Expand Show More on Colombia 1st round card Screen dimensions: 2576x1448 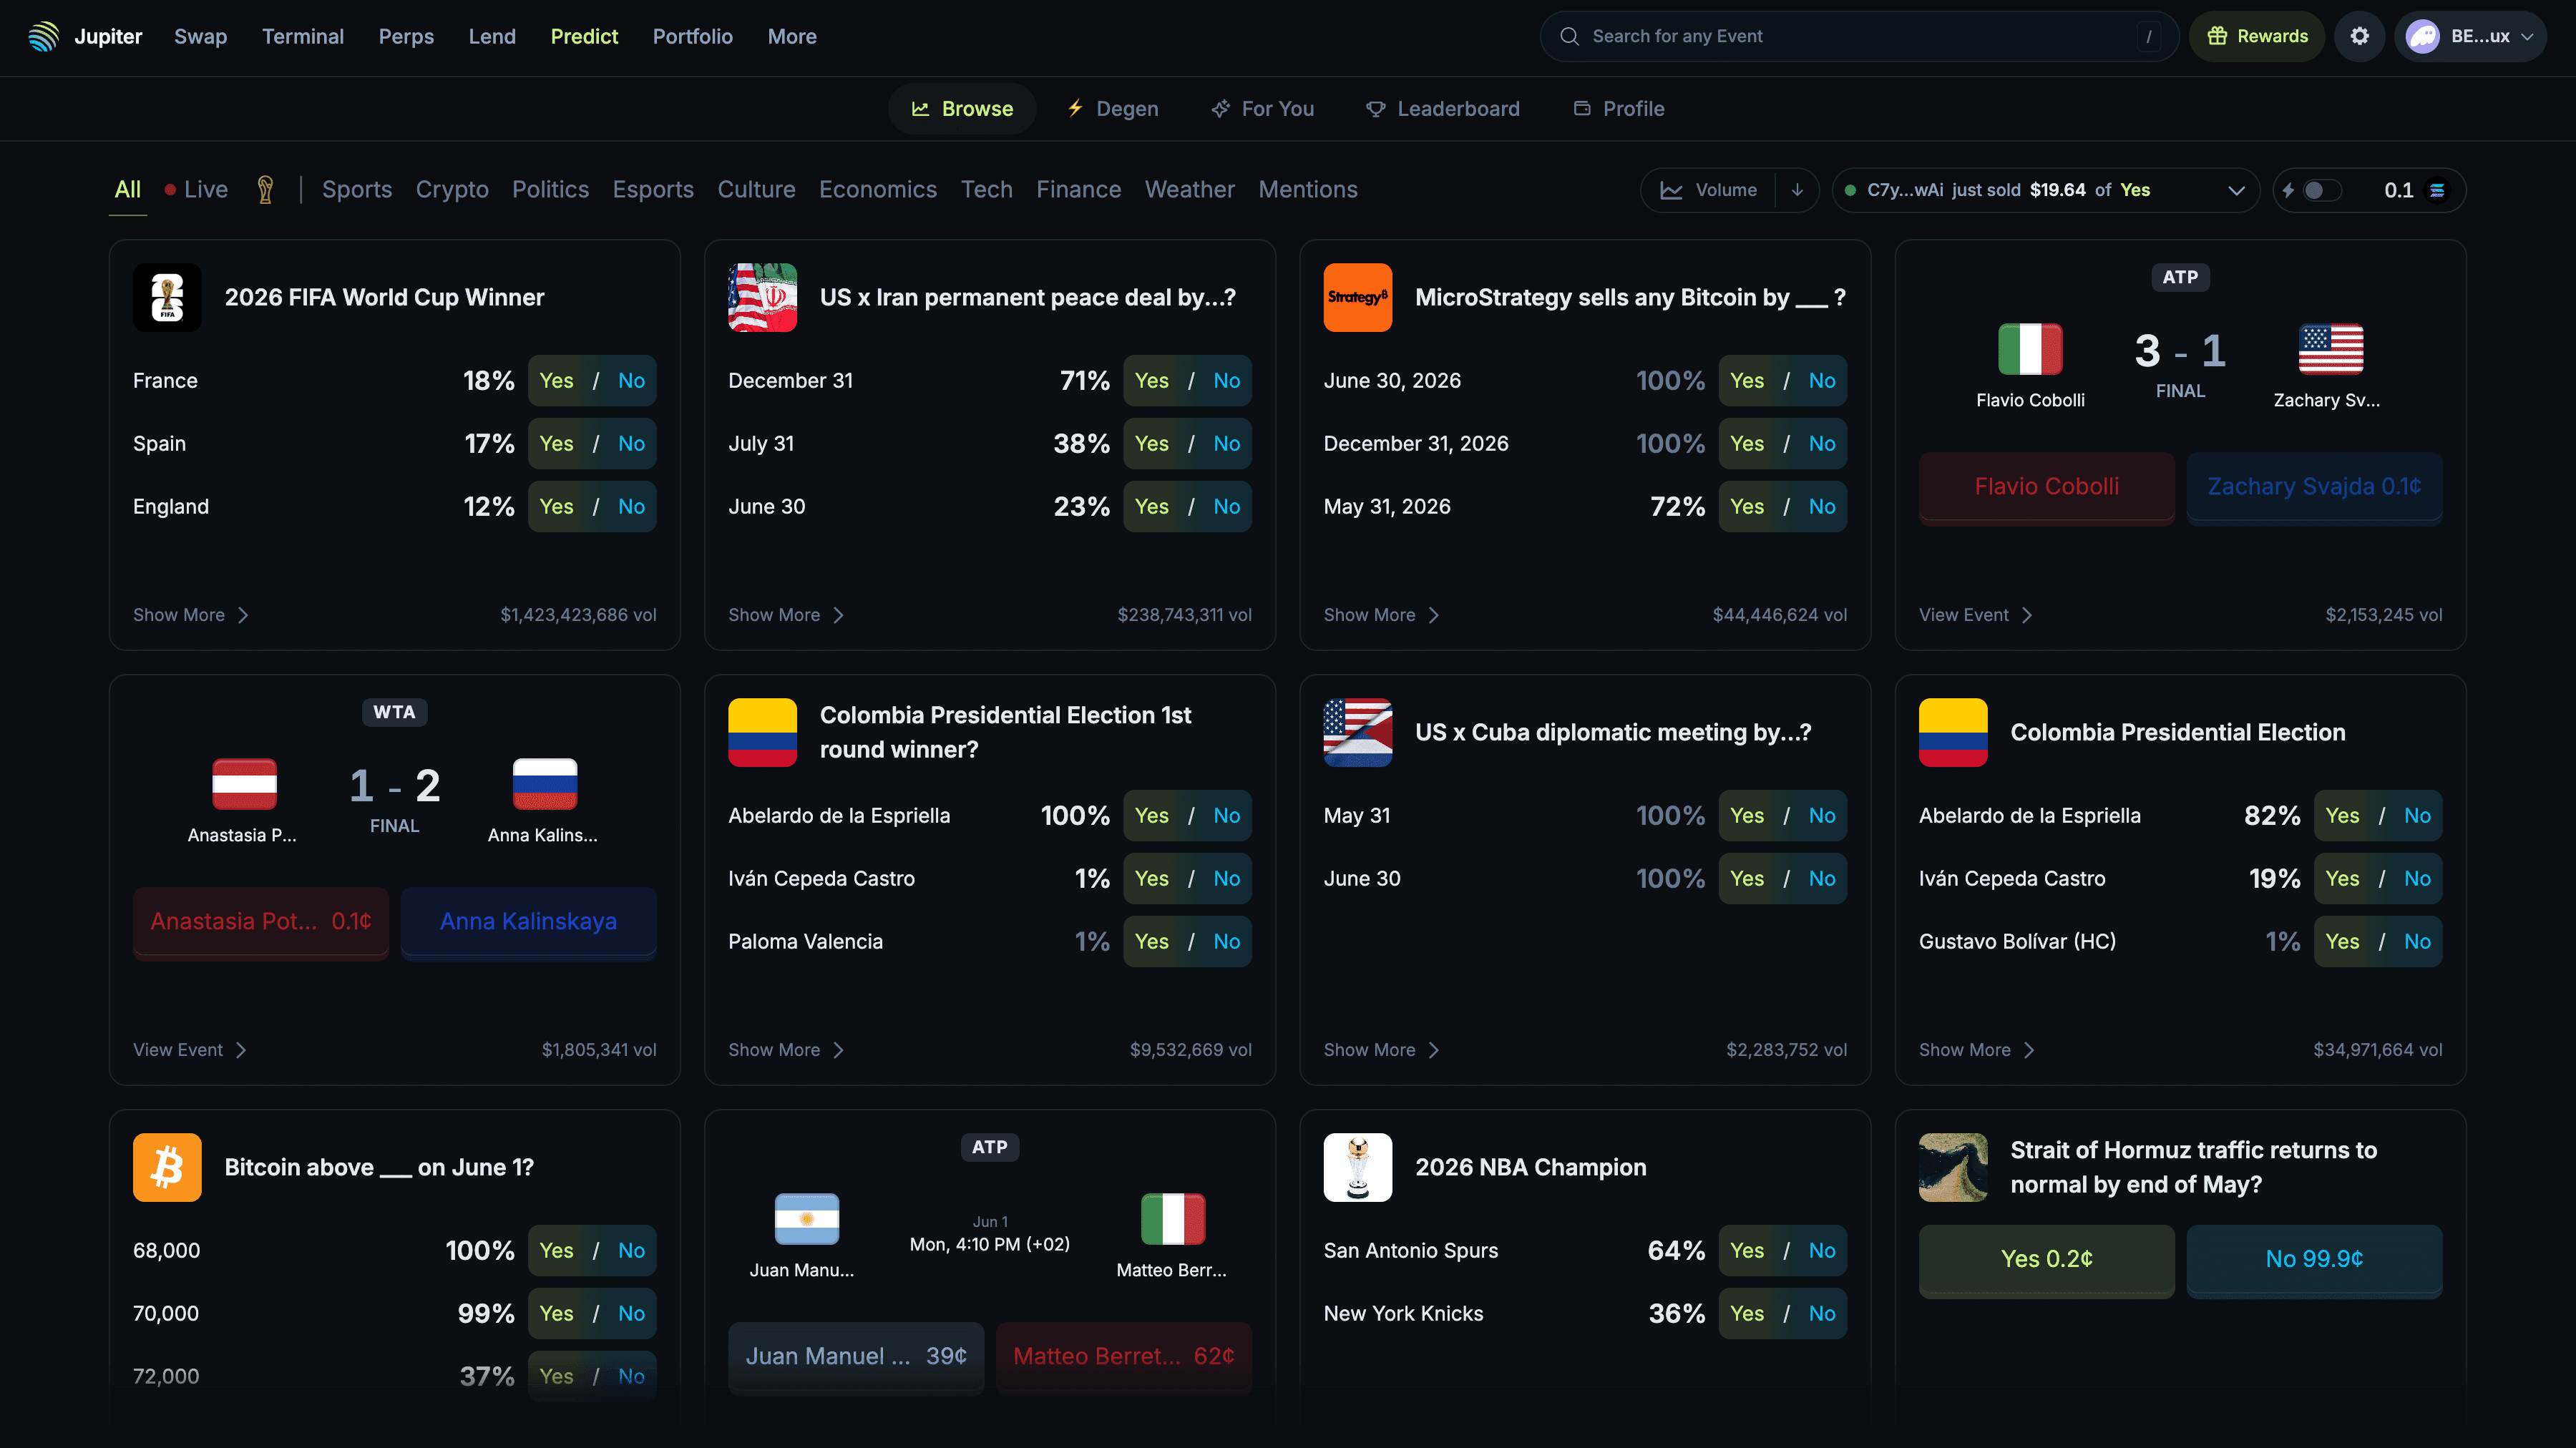pyautogui.click(x=786, y=1050)
